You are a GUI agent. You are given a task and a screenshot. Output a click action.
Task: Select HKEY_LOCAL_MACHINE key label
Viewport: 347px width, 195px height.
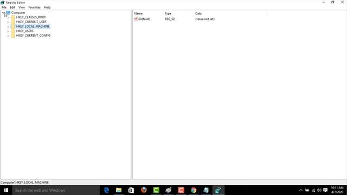33,27
